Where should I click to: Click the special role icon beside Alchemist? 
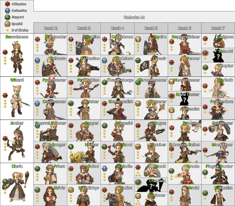point(172,110)
